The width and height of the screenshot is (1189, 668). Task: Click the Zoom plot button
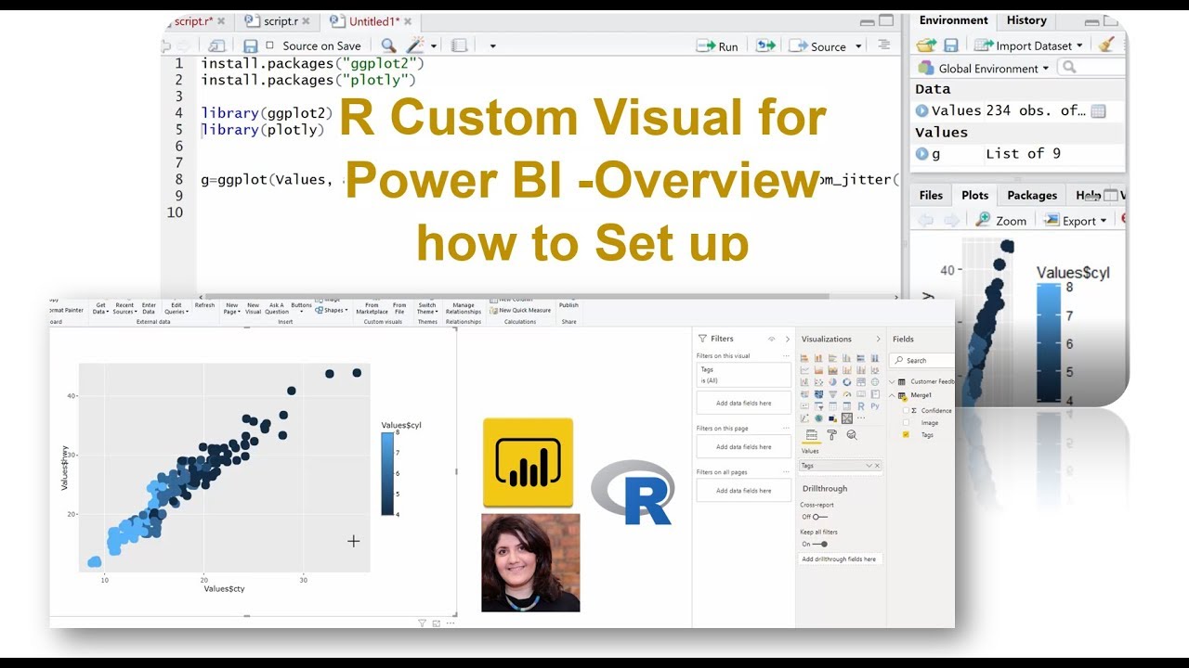click(x=1001, y=221)
